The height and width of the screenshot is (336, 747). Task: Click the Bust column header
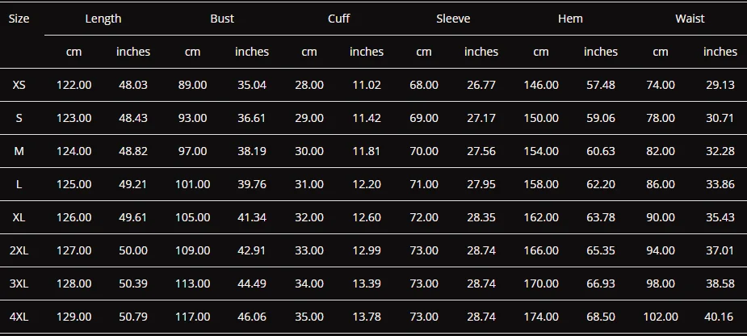[x=222, y=19]
